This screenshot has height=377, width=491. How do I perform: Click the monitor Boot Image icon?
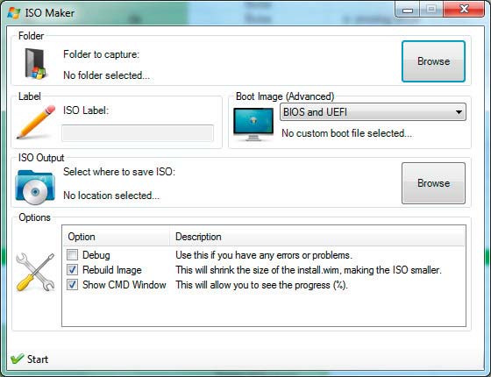tap(253, 124)
